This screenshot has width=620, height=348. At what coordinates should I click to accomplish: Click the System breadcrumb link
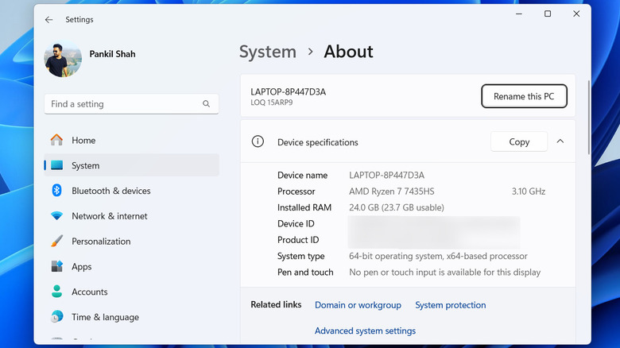click(268, 52)
